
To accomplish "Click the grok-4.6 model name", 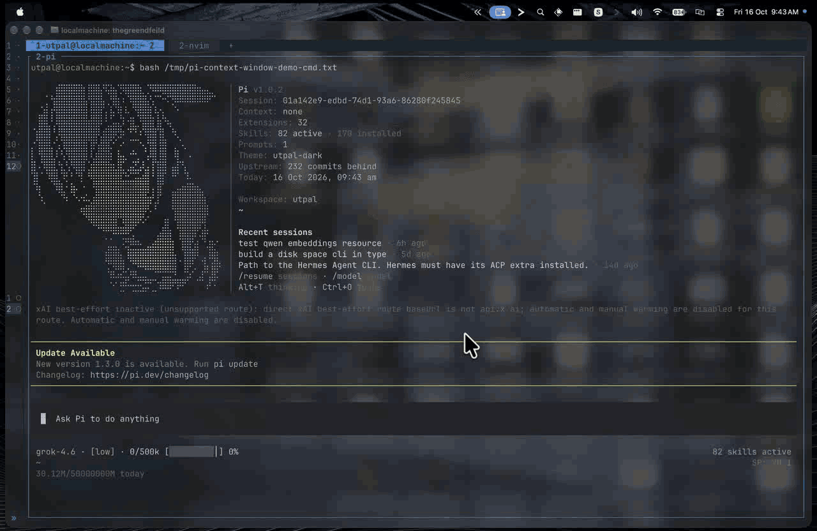I will pyautogui.click(x=56, y=452).
